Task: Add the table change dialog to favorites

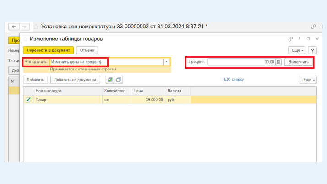Action: pyautogui.click(x=25, y=39)
